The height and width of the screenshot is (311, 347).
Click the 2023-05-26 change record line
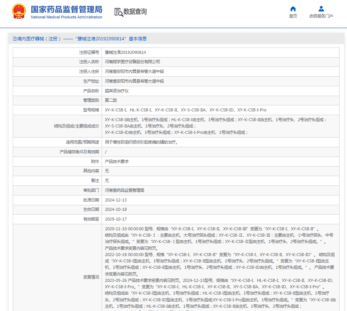pos(219,280)
